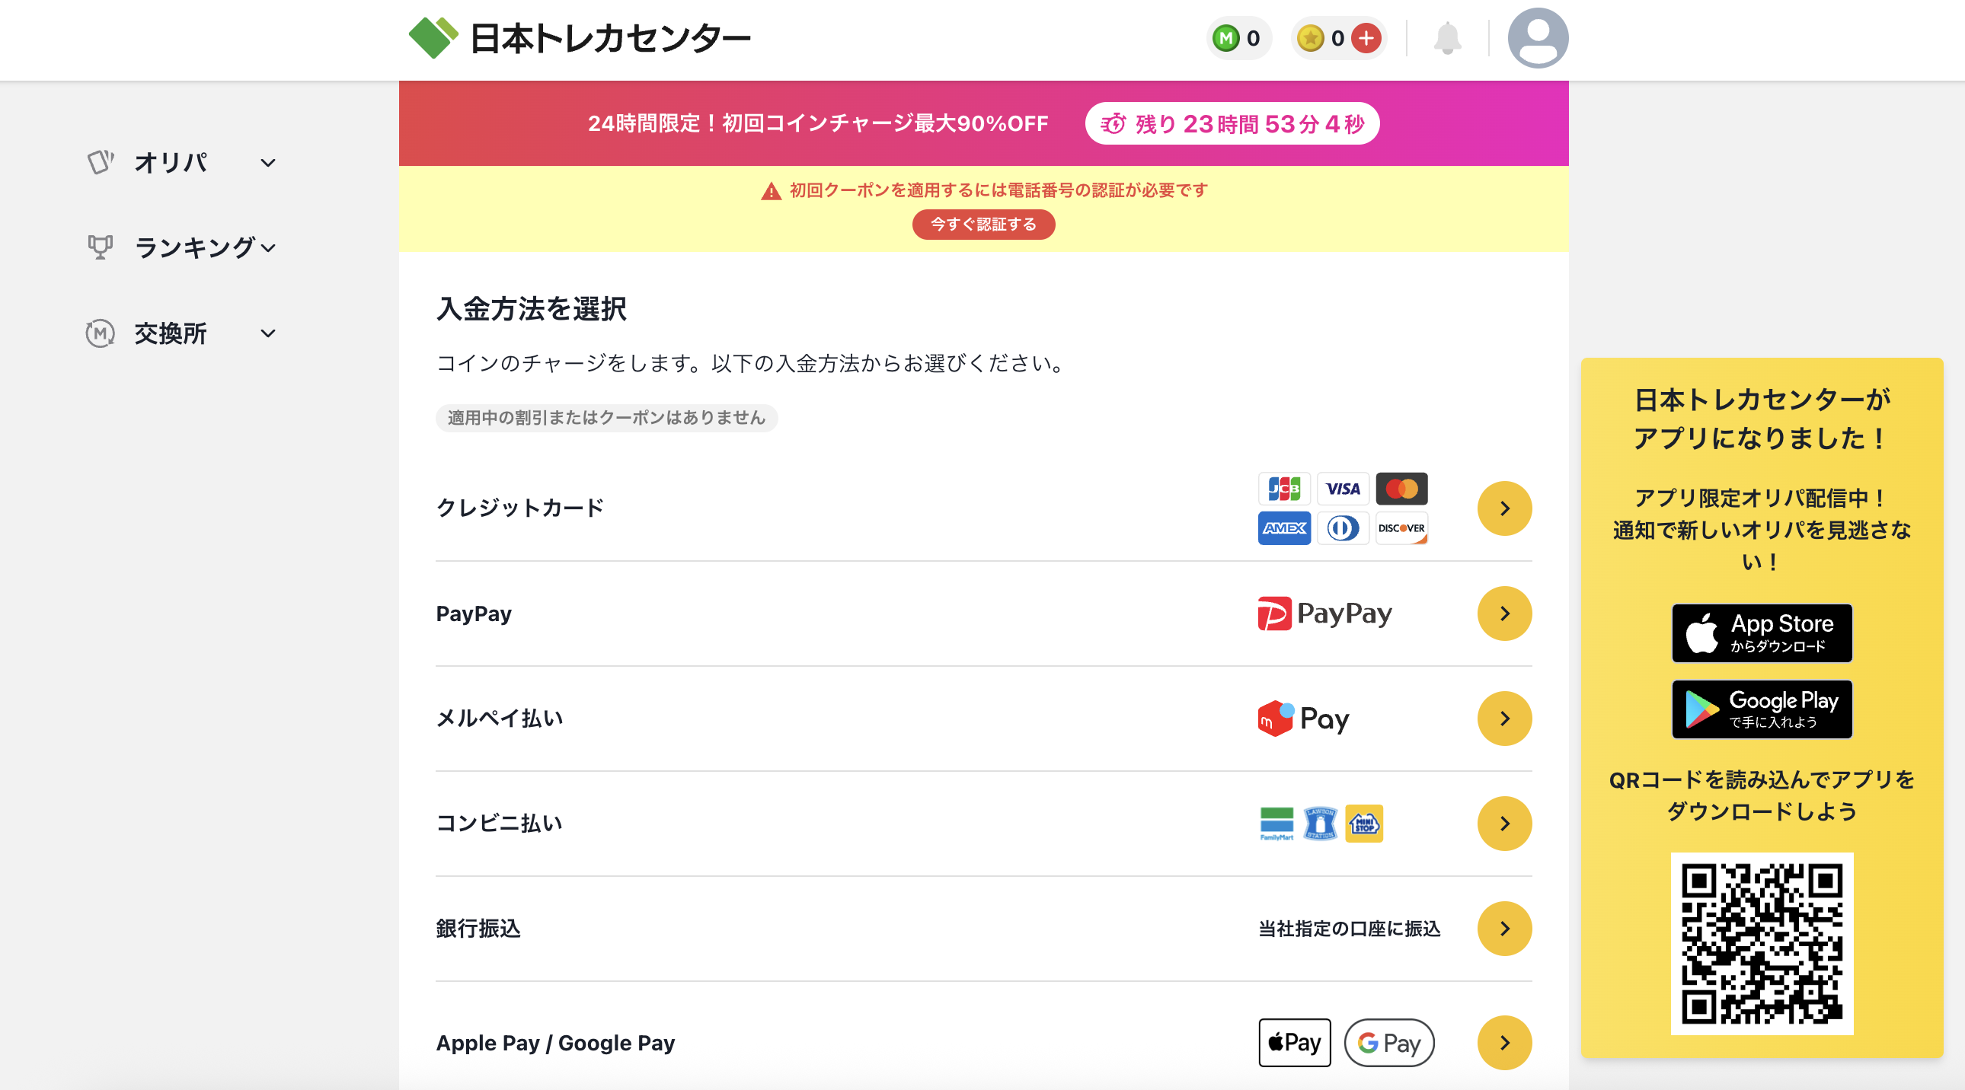
Task: Click the PayPay logo icon
Action: click(1324, 614)
